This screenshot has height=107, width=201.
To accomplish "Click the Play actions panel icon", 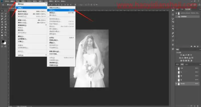I will pyautogui.click(x=173, y=10).
